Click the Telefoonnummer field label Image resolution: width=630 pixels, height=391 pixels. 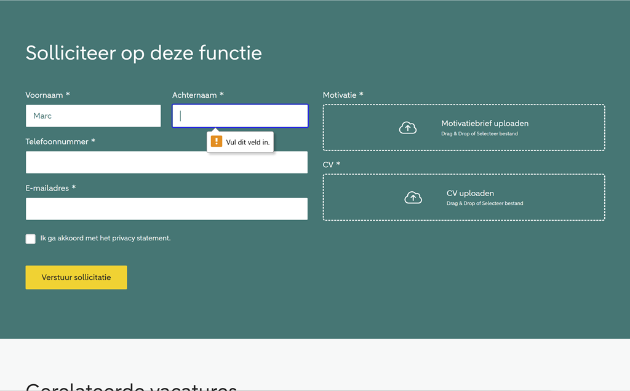click(60, 141)
